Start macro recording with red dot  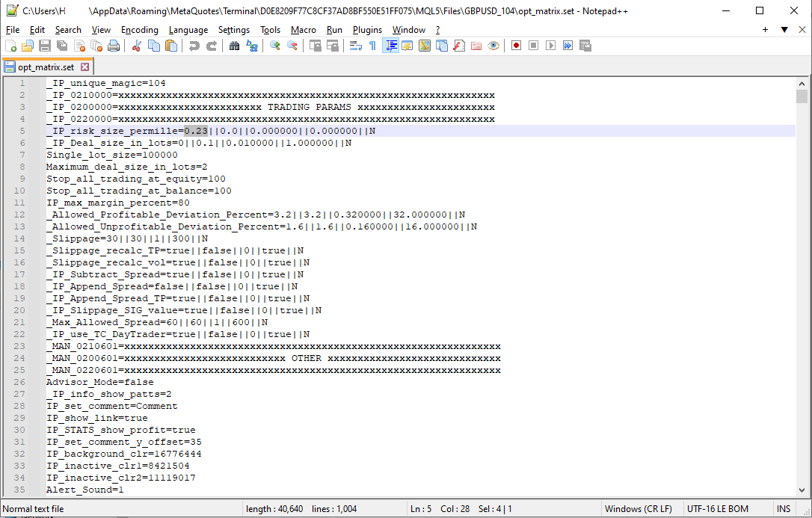(x=516, y=46)
